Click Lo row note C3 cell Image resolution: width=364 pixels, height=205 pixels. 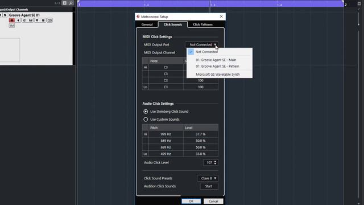[x=166, y=87]
